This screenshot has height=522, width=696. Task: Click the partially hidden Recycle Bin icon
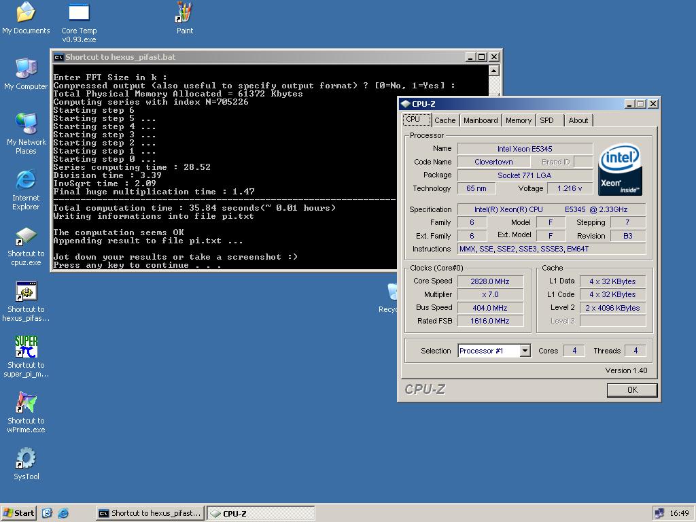click(x=392, y=293)
